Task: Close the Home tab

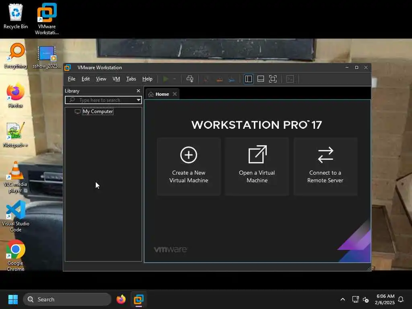Action: point(175,94)
